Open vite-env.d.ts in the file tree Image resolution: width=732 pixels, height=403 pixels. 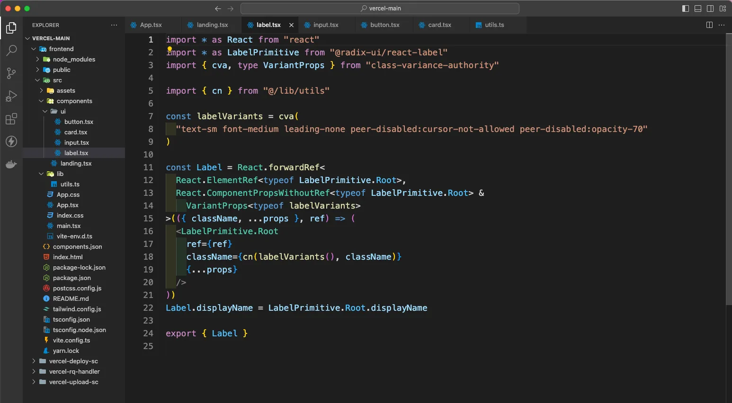tap(74, 236)
